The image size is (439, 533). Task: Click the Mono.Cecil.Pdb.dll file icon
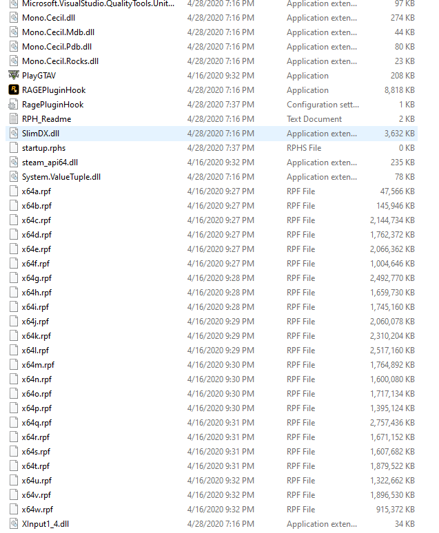[x=14, y=47]
